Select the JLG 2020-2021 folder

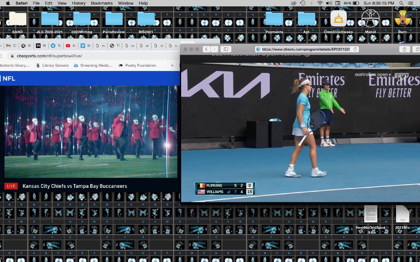[50, 19]
